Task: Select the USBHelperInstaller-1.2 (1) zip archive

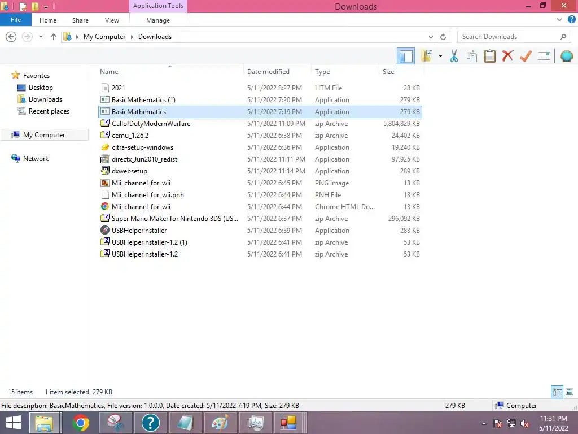Action: click(x=260, y=242)
